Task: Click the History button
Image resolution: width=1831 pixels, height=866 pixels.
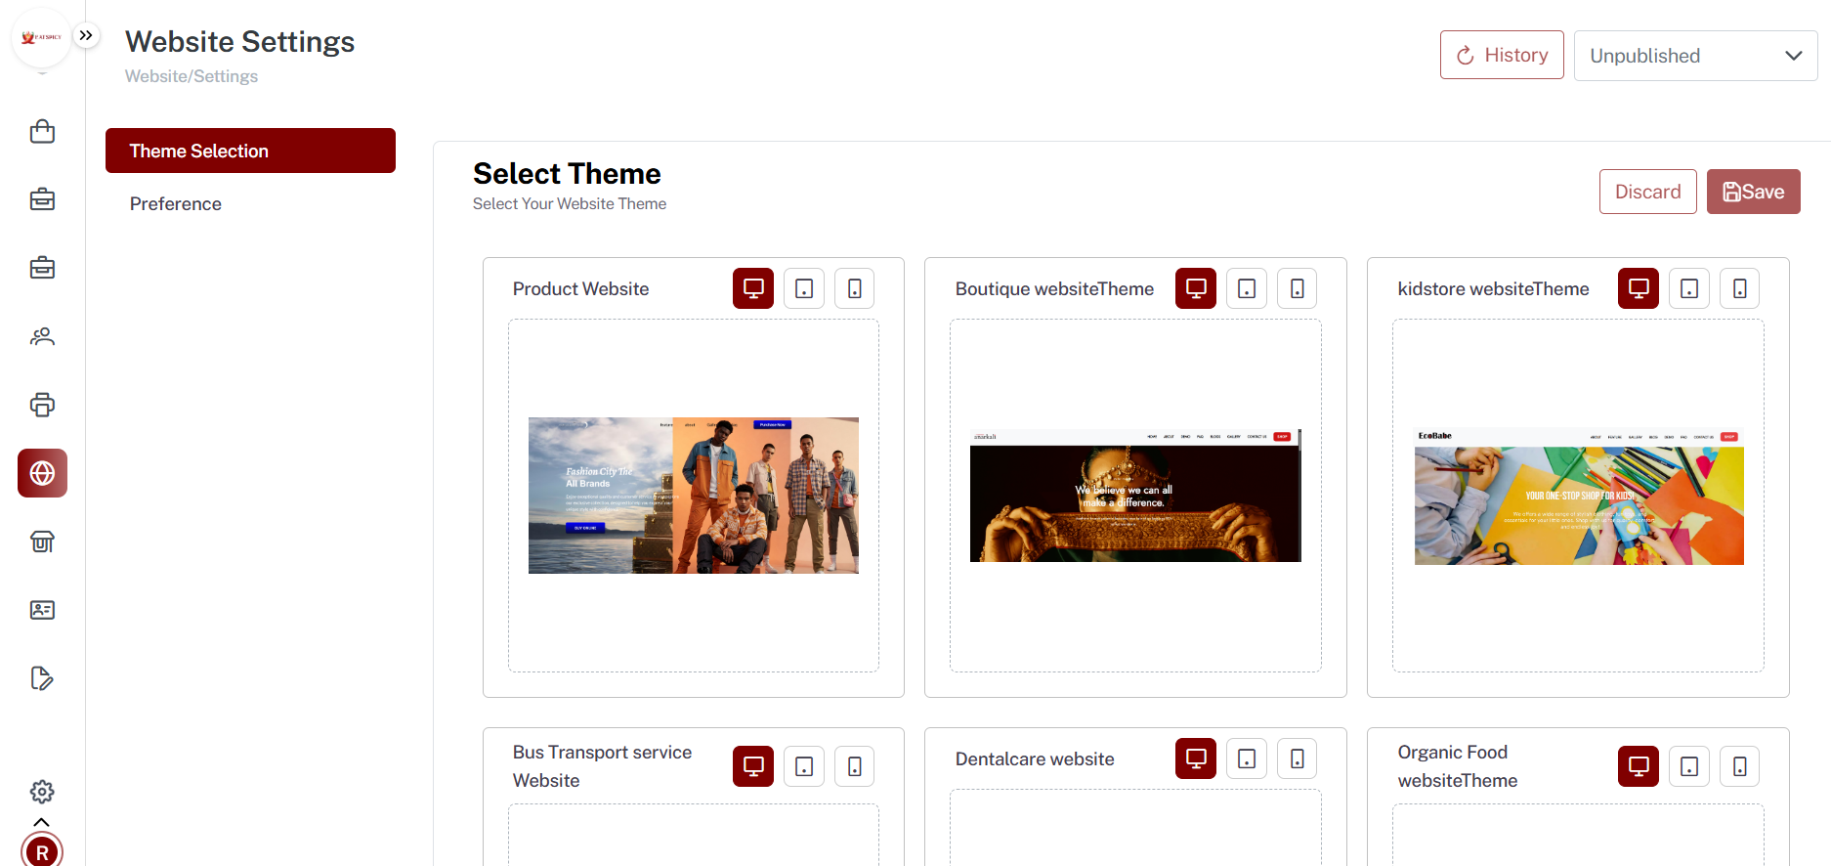Action: coord(1502,55)
